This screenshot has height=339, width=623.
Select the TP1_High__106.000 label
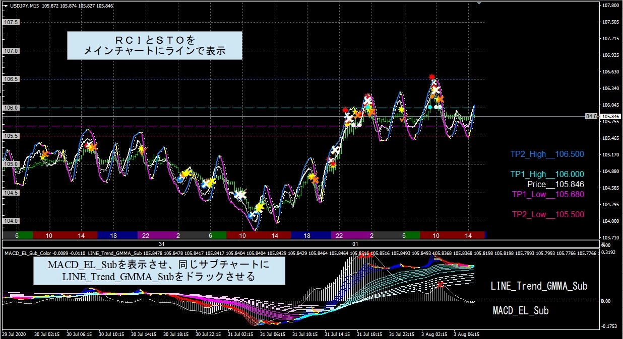547,175
